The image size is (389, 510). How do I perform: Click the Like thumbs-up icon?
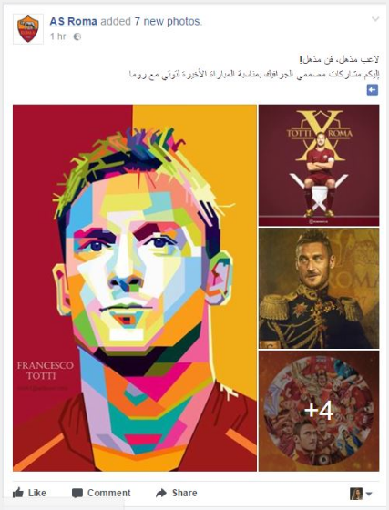[x=18, y=493]
